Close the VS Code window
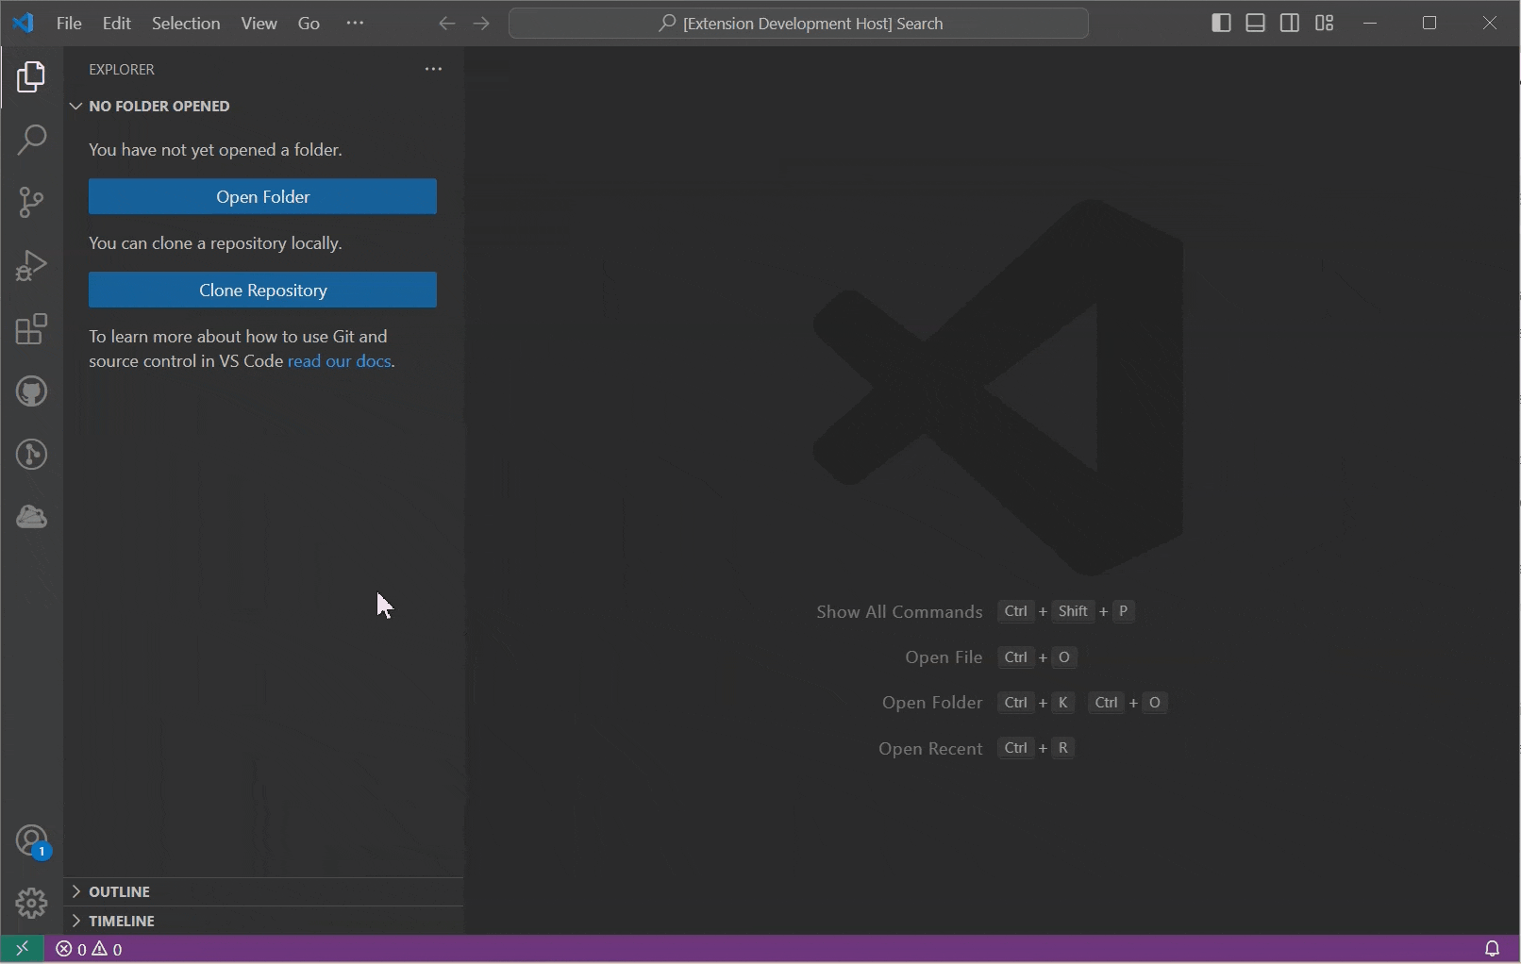Viewport: 1521px width, 964px height. [x=1490, y=23]
